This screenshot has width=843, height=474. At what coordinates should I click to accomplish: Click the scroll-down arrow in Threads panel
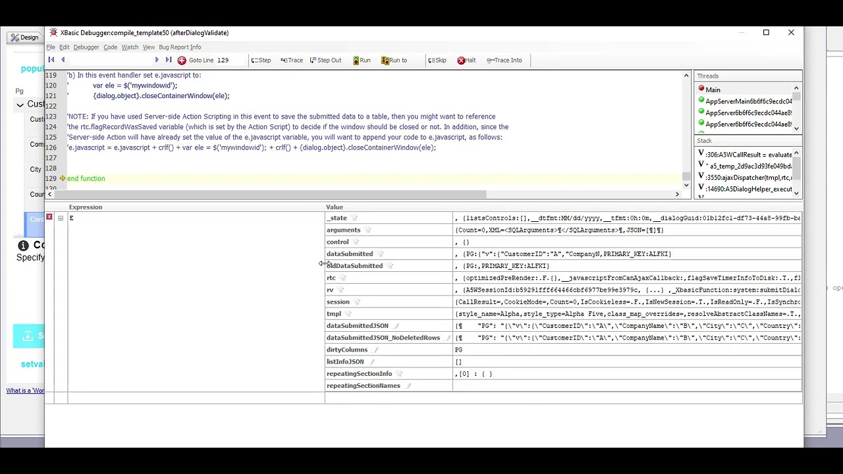click(x=796, y=128)
